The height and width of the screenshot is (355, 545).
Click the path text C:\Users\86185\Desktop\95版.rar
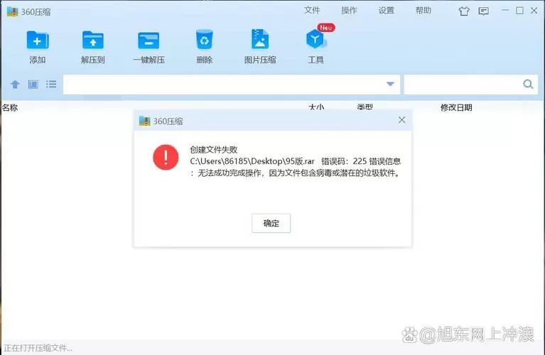252,161
